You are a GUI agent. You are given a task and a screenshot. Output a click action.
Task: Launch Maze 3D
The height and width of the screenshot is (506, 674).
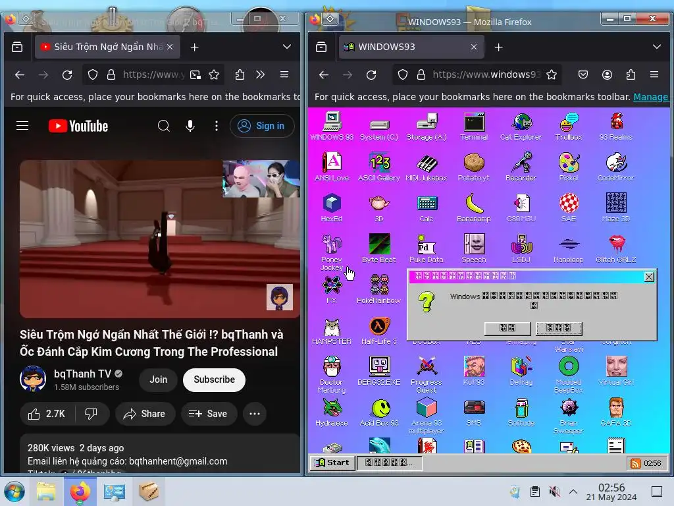[x=616, y=208]
